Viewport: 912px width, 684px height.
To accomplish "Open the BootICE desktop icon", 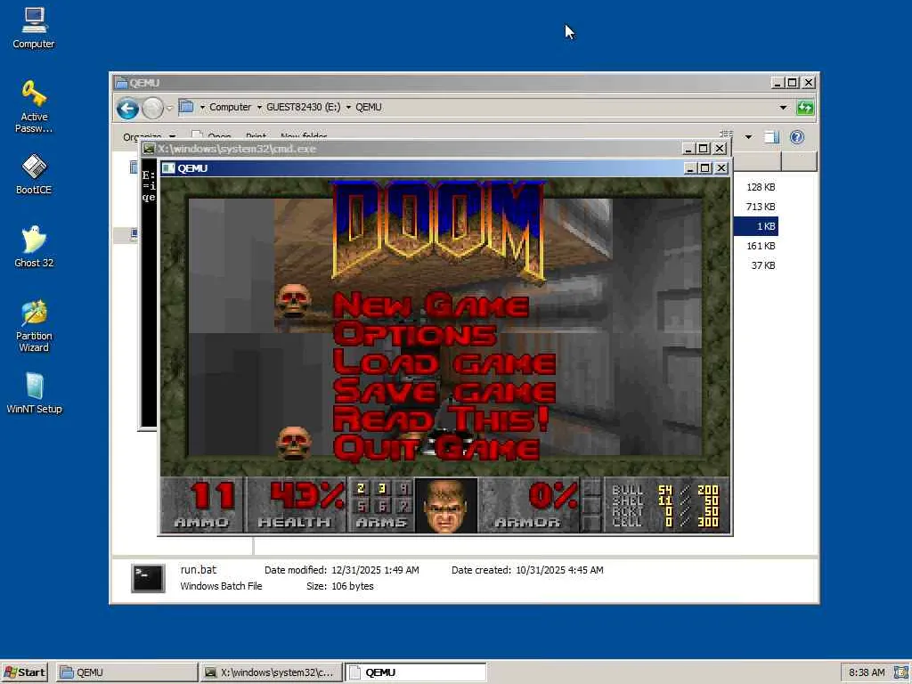I will 34,174.
